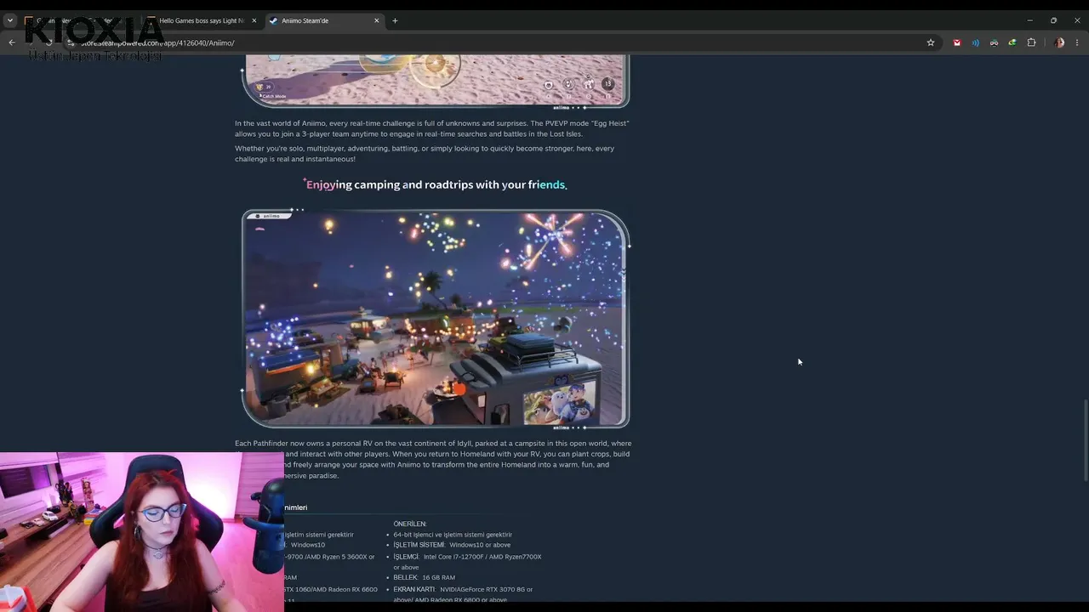Open the Extensions puzzle piece menu
Viewport: 1089px width, 612px height.
tap(1032, 42)
